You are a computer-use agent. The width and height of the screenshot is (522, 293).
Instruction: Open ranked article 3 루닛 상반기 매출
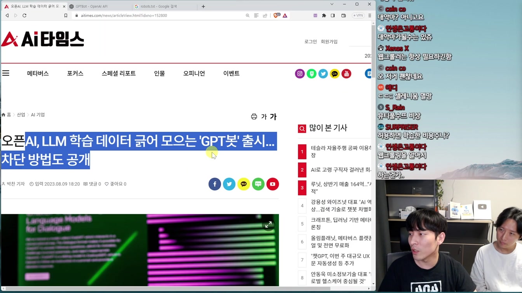click(341, 188)
